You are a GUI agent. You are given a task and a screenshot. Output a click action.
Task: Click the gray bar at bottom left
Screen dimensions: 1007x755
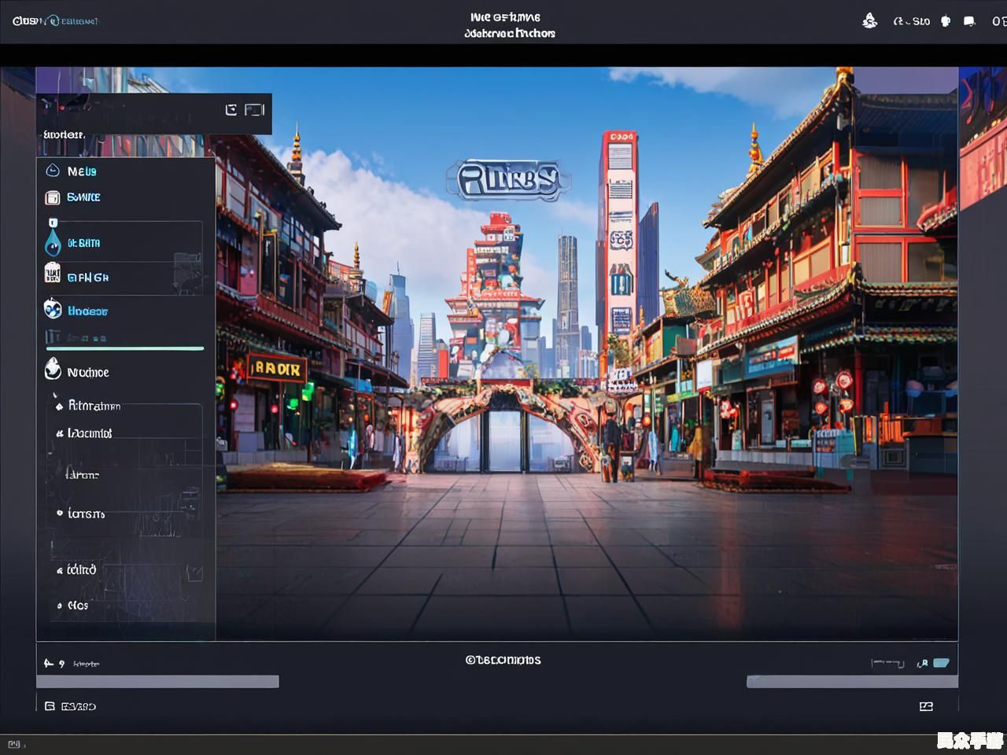click(x=157, y=682)
